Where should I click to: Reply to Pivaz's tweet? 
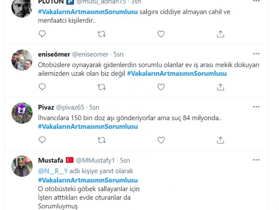click(42, 140)
